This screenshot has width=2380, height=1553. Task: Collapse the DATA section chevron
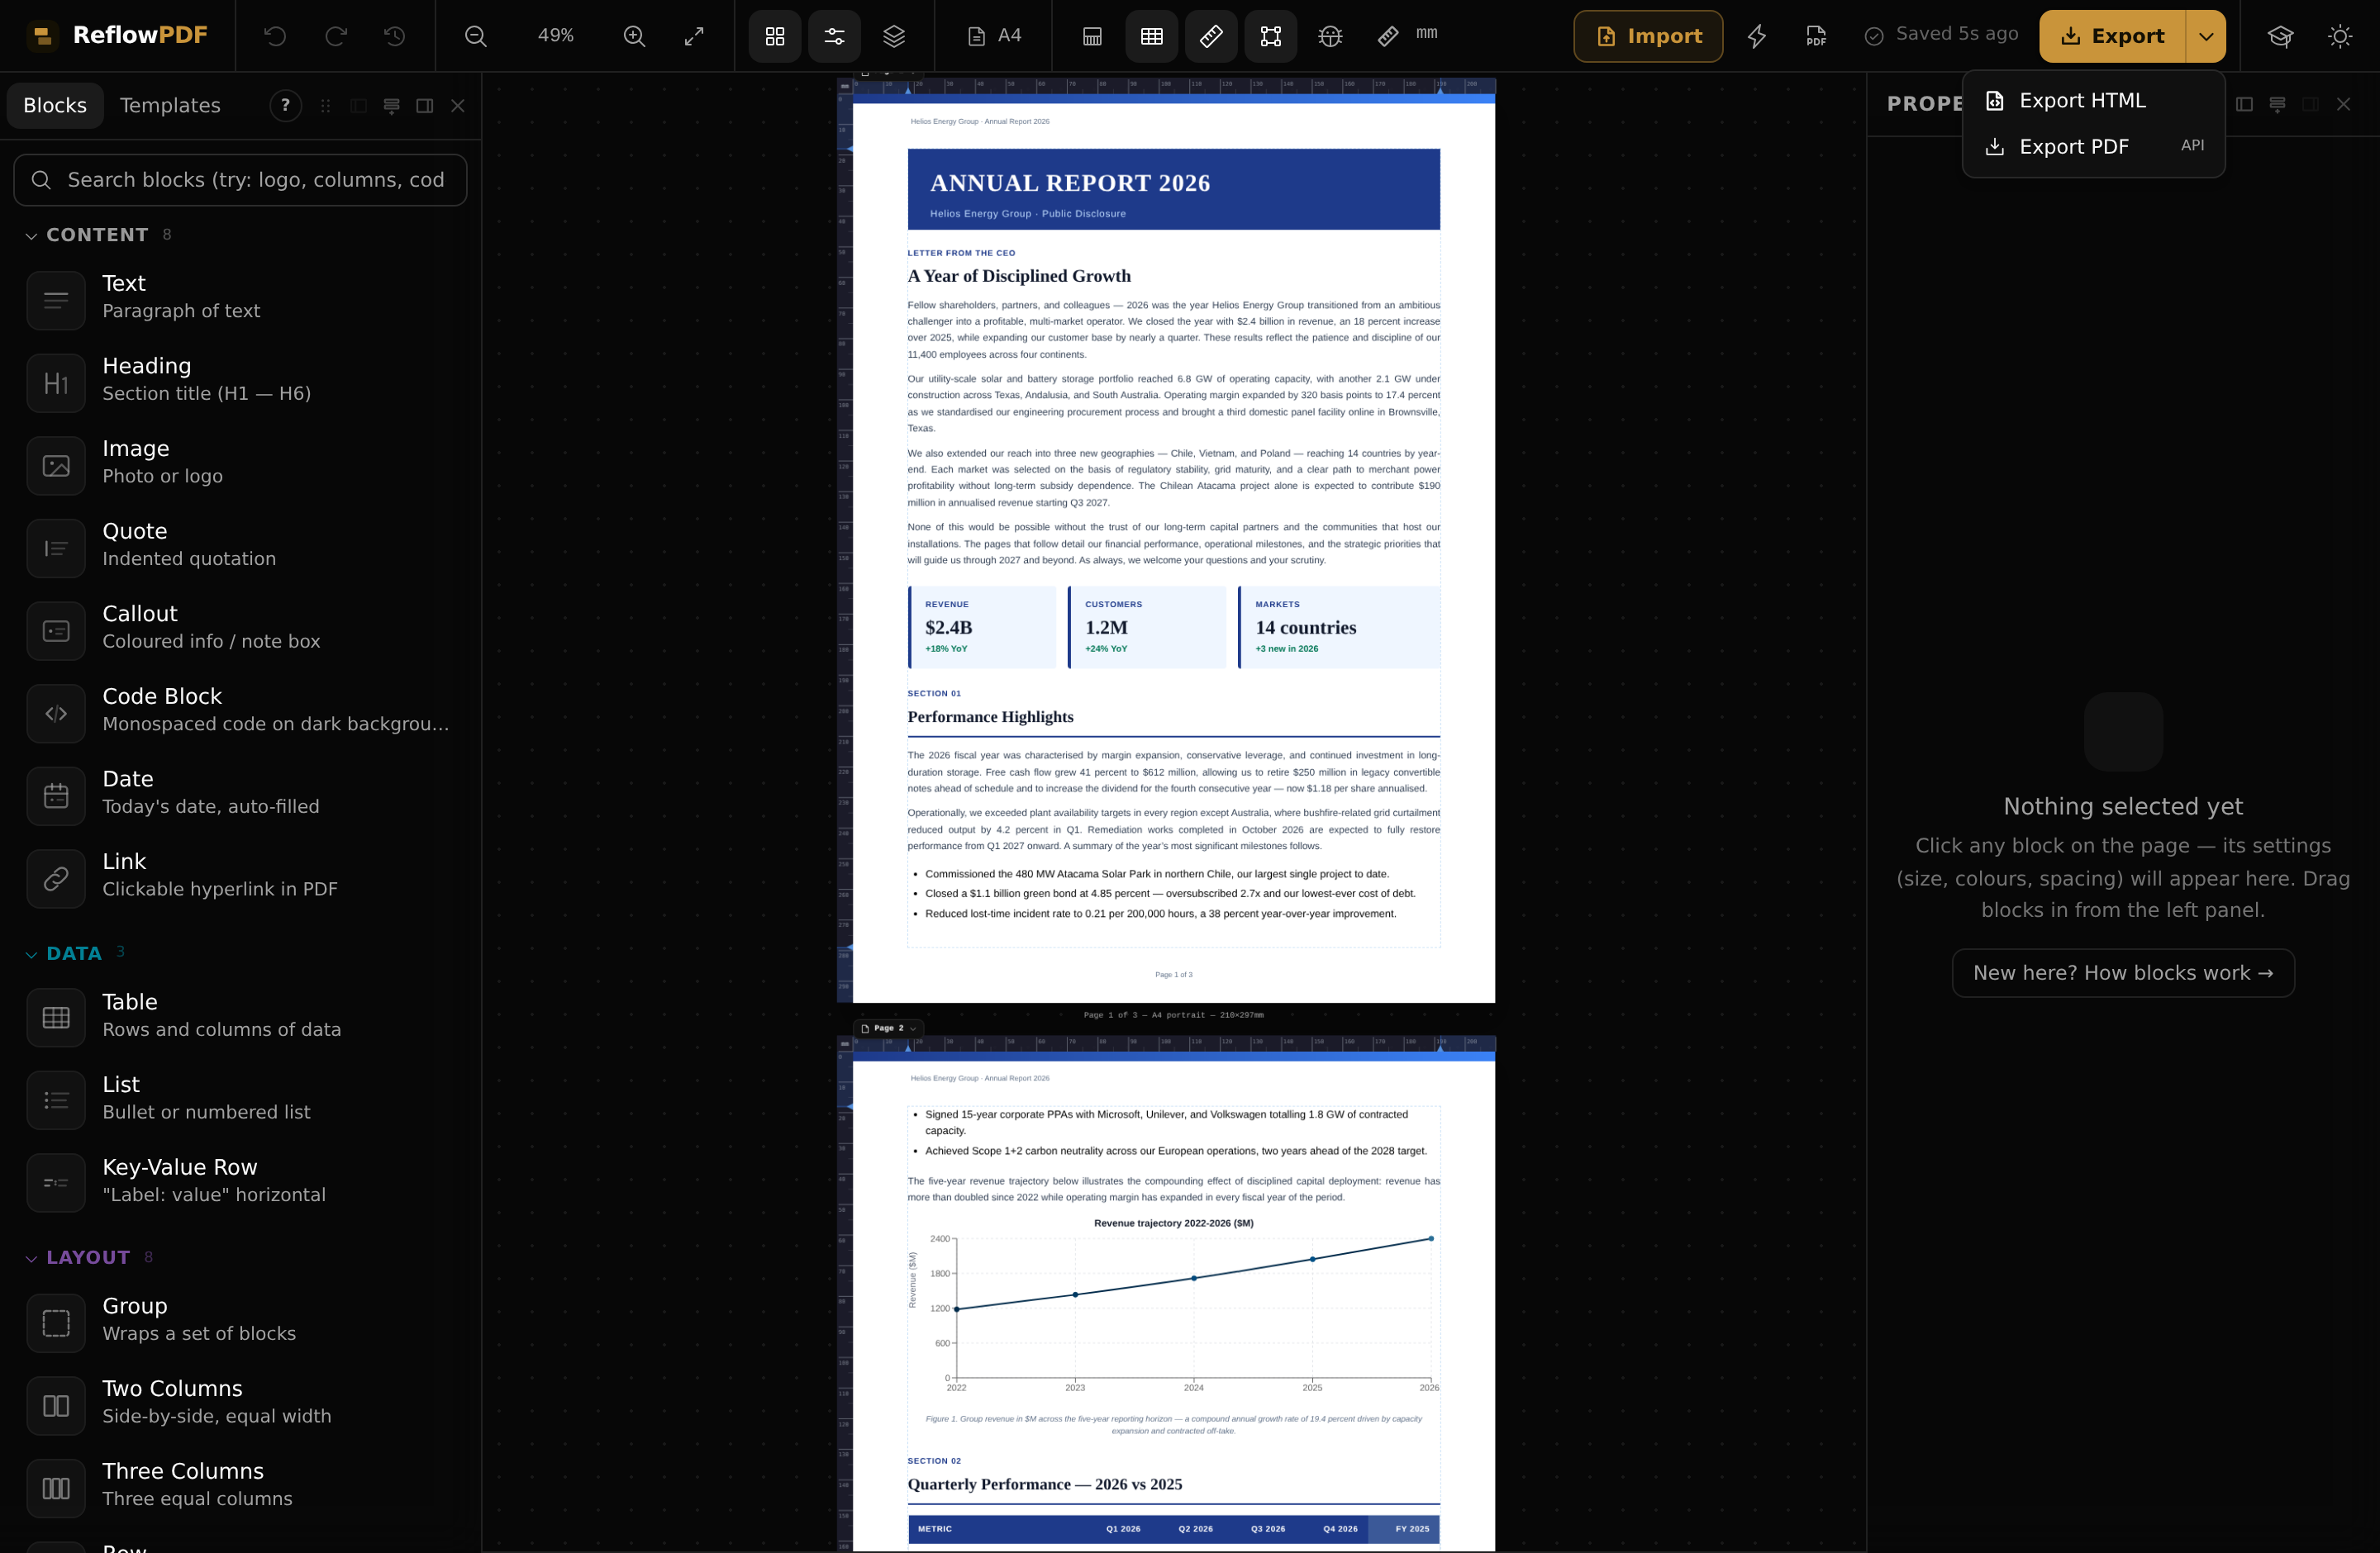point(31,954)
